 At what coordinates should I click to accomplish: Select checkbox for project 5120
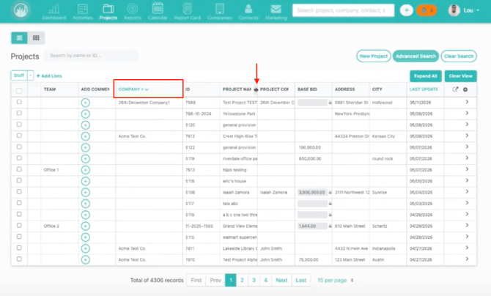pyautogui.click(x=19, y=125)
